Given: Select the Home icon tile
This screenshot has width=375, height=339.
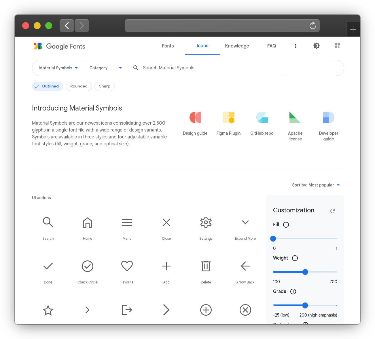Looking at the screenshot, I should tap(88, 228).
